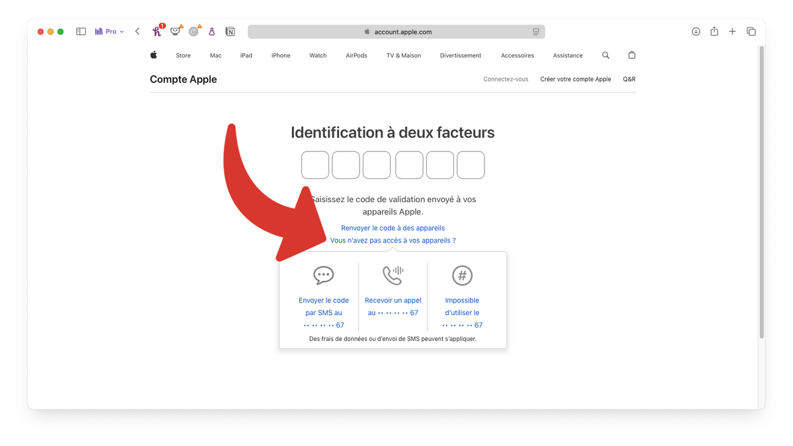This screenshot has height=446, width=793.
Task: Show tab overview icon
Action: tap(751, 32)
